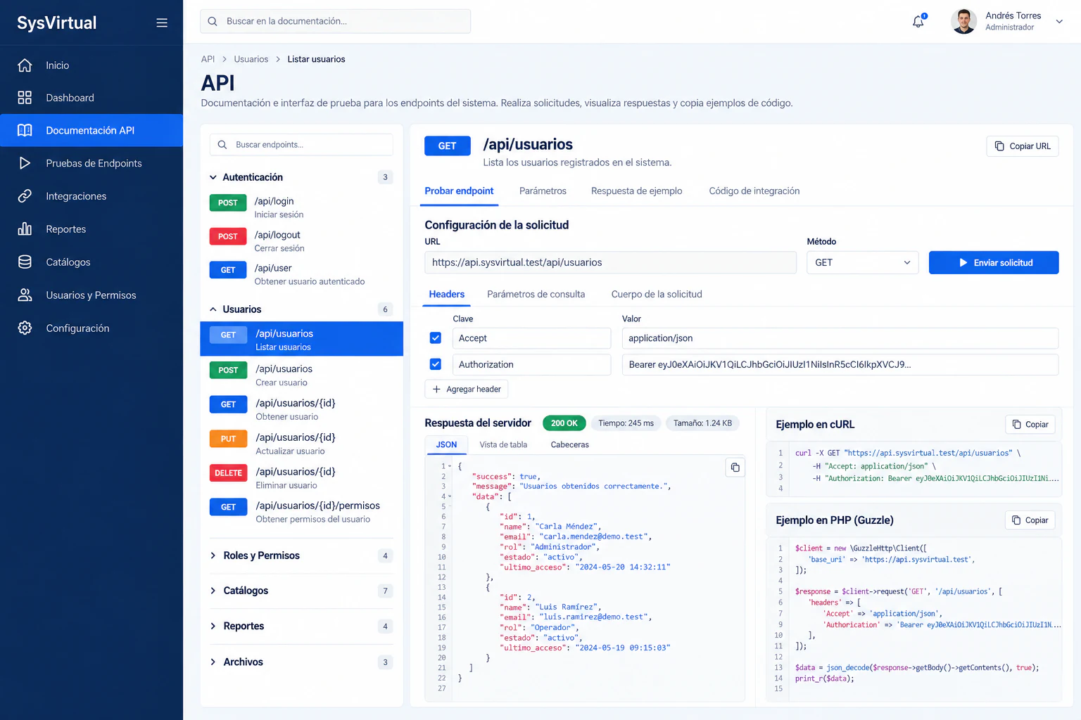The width and height of the screenshot is (1081, 720).
Task: Select the Código de integración tab
Action: (754, 191)
